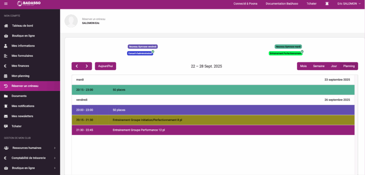Open Mon planning calendar icon
The height and width of the screenshot is (175, 365).
(x=6, y=76)
